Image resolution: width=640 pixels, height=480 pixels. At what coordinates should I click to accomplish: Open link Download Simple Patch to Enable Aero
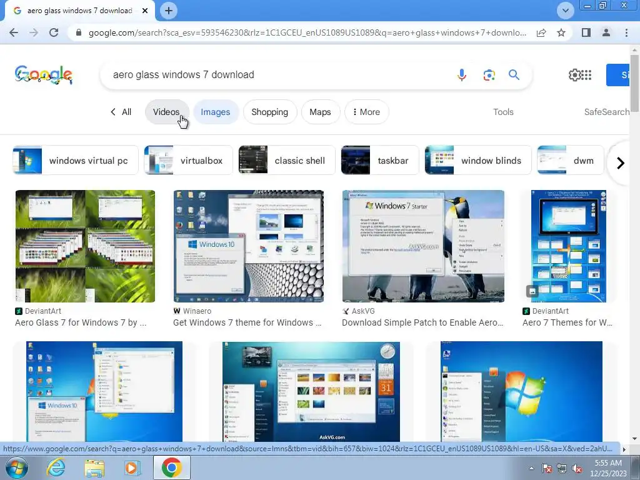(423, 322)
